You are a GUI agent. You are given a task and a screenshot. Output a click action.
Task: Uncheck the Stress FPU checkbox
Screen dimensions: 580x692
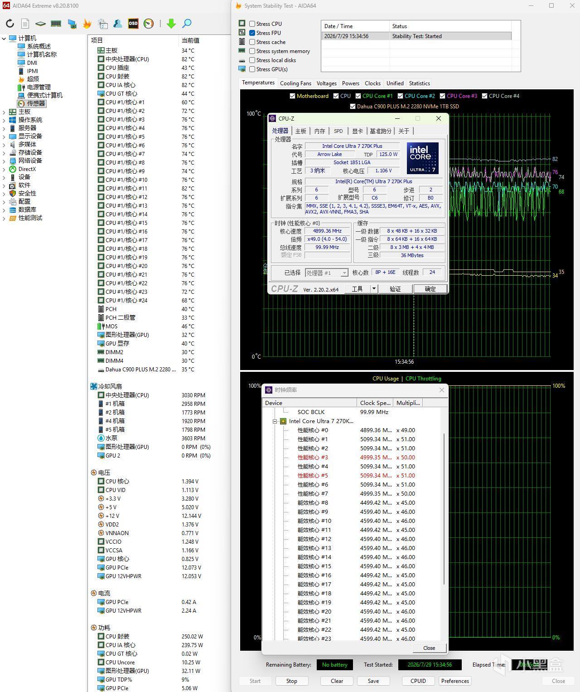click(252, 33)
